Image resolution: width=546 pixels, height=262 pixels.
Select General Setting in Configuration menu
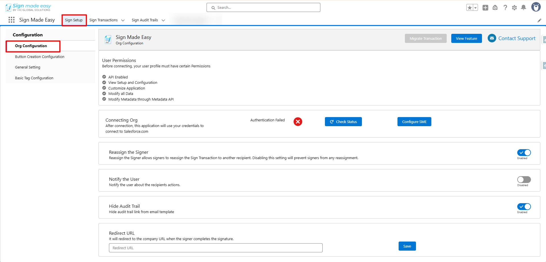pos(28,67)
